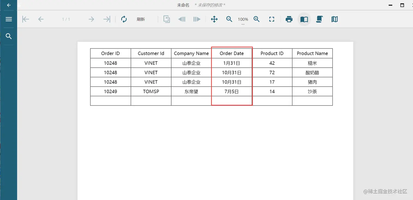This screenshot has width=413, height=200.
Task: Click VINET in the 糙米 row
Action: point(151,63)
